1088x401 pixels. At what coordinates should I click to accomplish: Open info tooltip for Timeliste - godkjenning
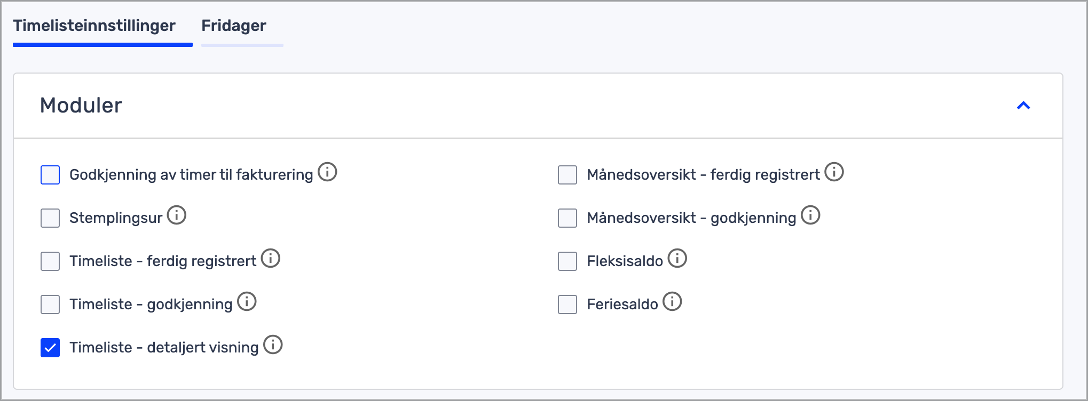point(247,302)
